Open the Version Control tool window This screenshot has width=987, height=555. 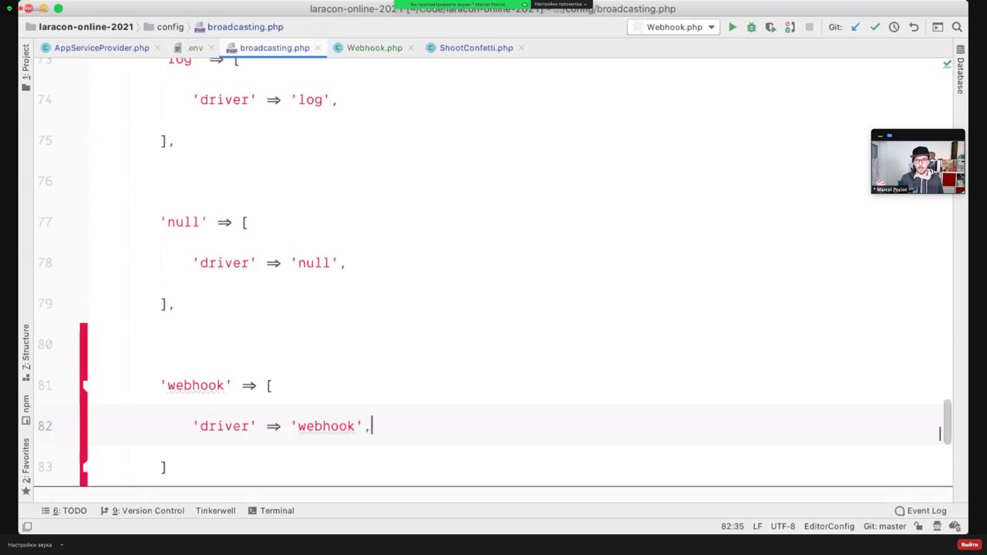tap(143, 510)
